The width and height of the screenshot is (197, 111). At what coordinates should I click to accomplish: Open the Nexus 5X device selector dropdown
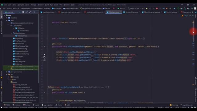pyautogui.click(x=135, y=9)
